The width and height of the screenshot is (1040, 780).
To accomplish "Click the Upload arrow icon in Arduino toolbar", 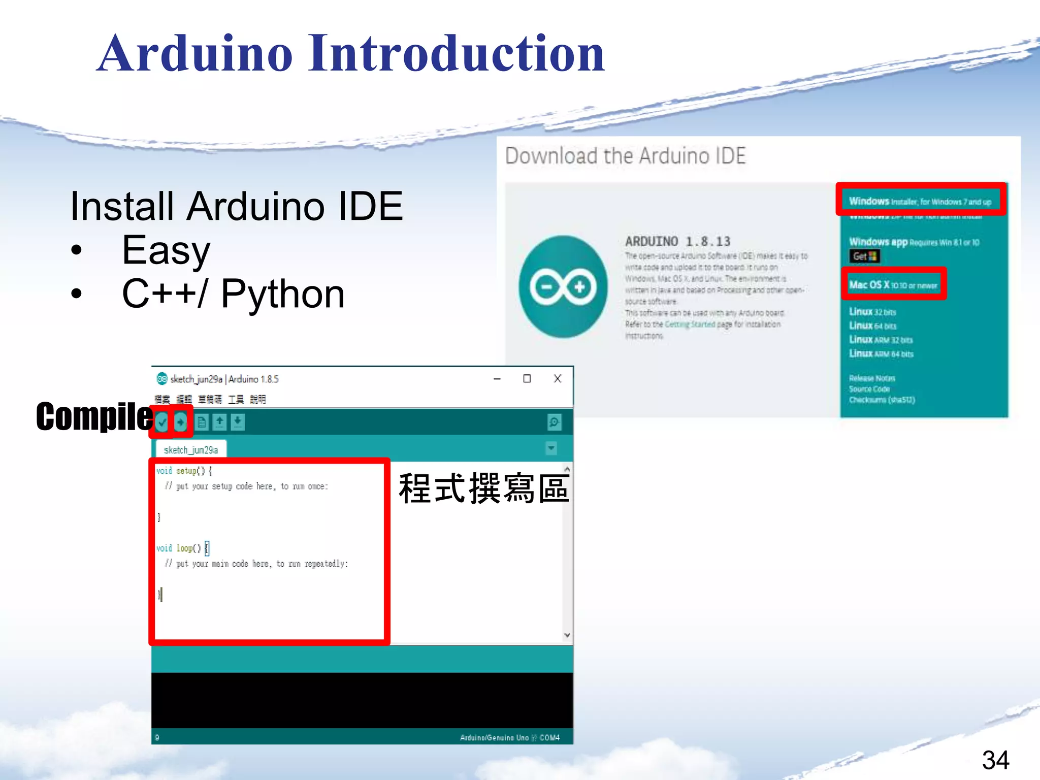I will [x=180, y=421].
